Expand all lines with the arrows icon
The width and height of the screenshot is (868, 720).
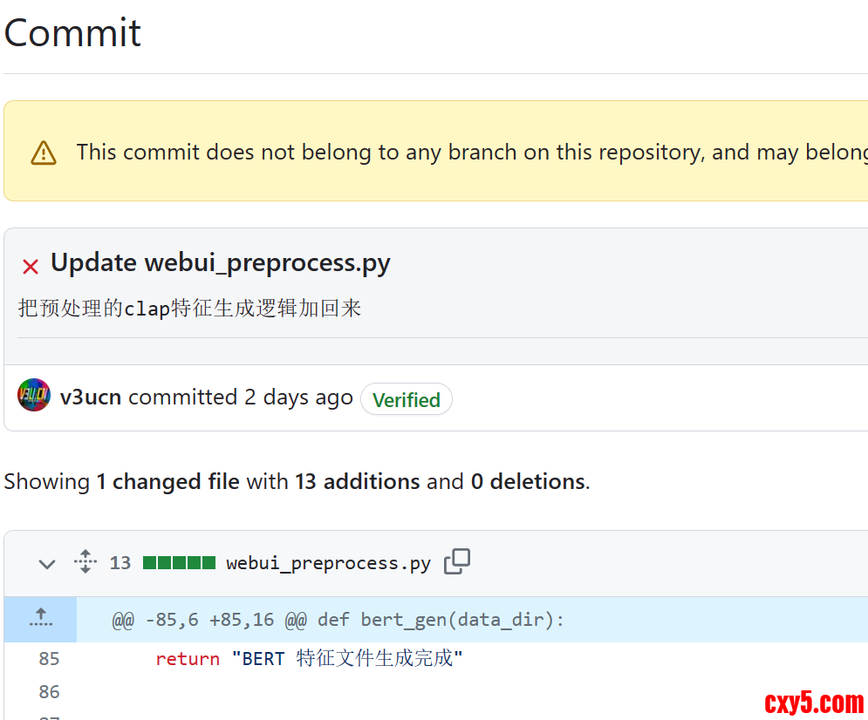[x=85, y=562]
